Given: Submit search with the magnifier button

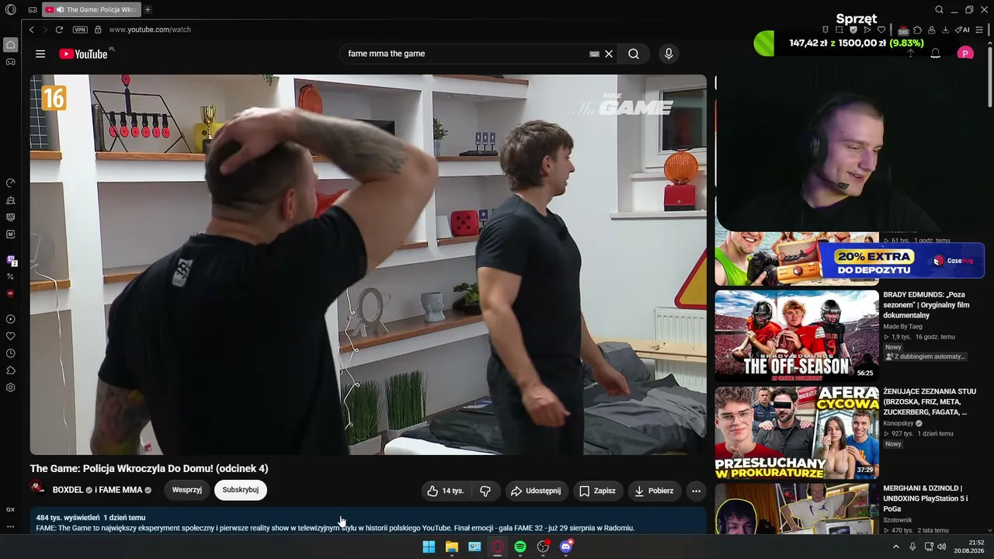Looking at the screenshot, I should (x=634, y=54).
